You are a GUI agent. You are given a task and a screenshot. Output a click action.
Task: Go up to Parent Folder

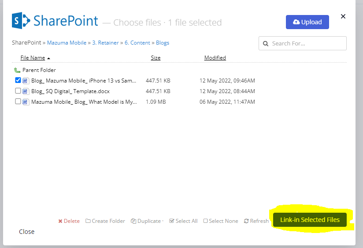pyautogui.click(x=39, y=70)
